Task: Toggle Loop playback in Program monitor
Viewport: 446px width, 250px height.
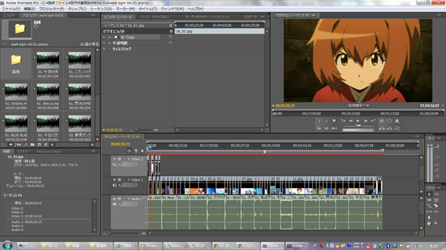Action: pyautogui.click(x=382, y=121)
